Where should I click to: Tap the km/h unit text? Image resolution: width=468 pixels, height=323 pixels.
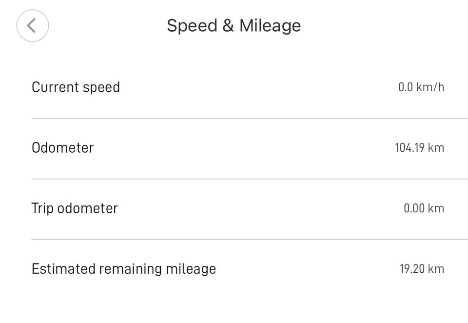(430, 87)
